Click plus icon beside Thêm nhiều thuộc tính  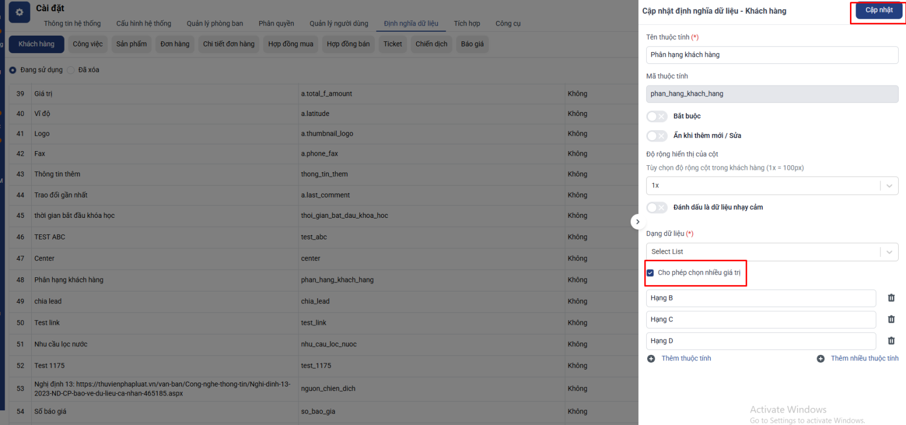(820, 359)
